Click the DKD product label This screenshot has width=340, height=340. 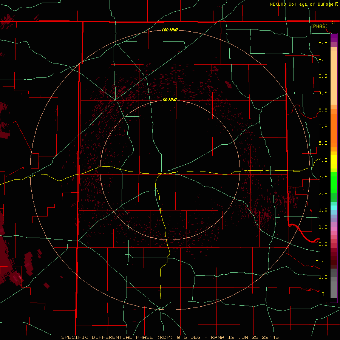(x=332, y=23)
